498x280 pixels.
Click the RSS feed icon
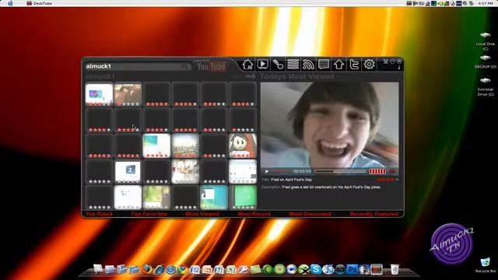308,65
